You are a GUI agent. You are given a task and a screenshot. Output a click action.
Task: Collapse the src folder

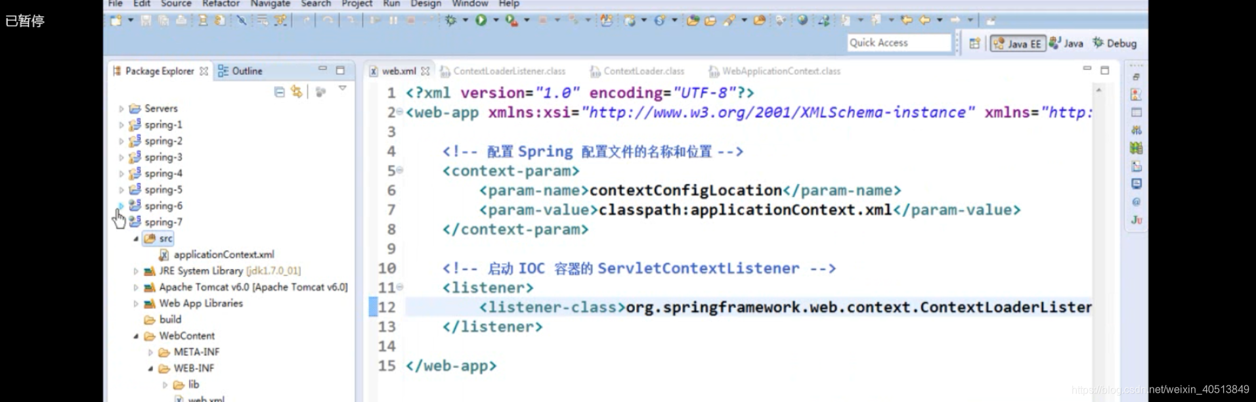pos(136,239)
